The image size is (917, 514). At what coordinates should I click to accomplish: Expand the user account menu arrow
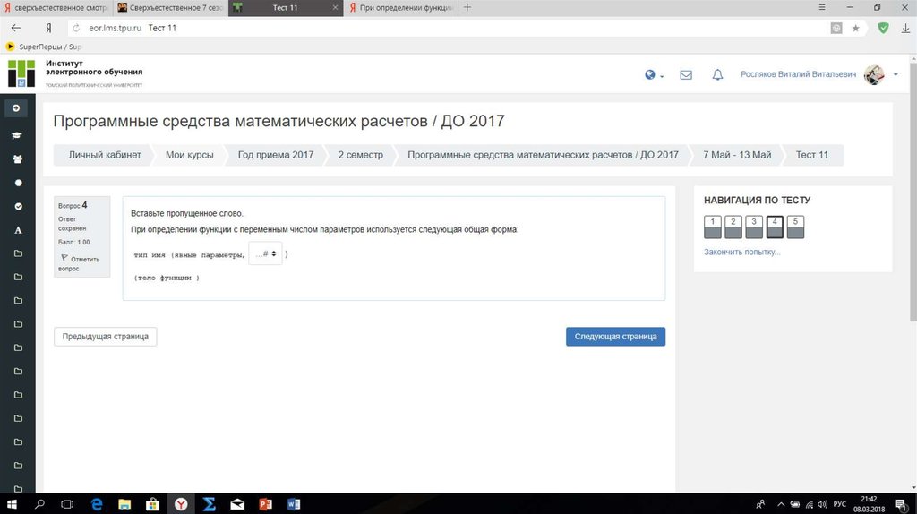click(x=896, y=75)
